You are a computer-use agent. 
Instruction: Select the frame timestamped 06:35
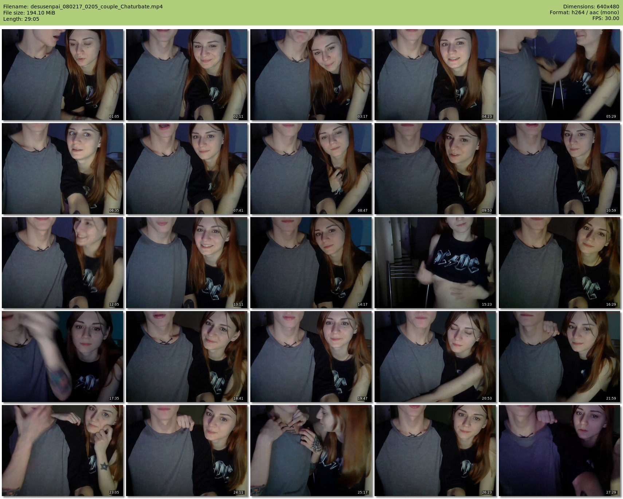63,169
